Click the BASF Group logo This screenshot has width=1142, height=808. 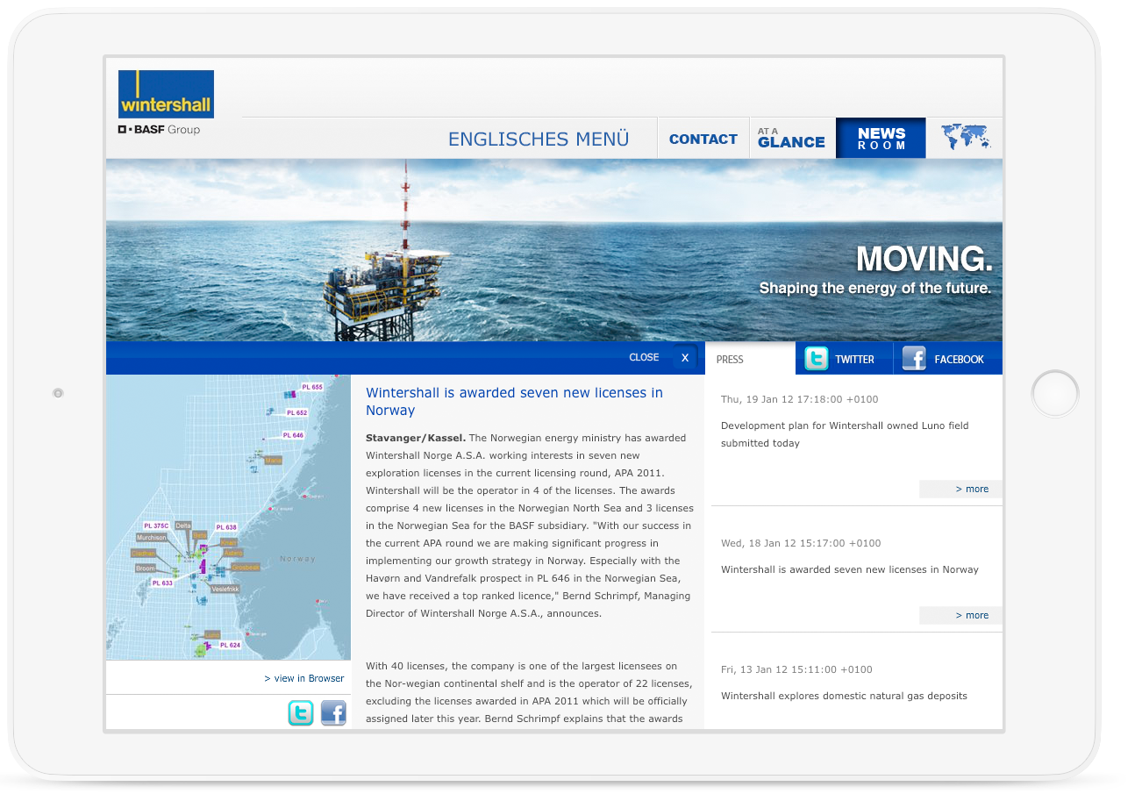160,130
